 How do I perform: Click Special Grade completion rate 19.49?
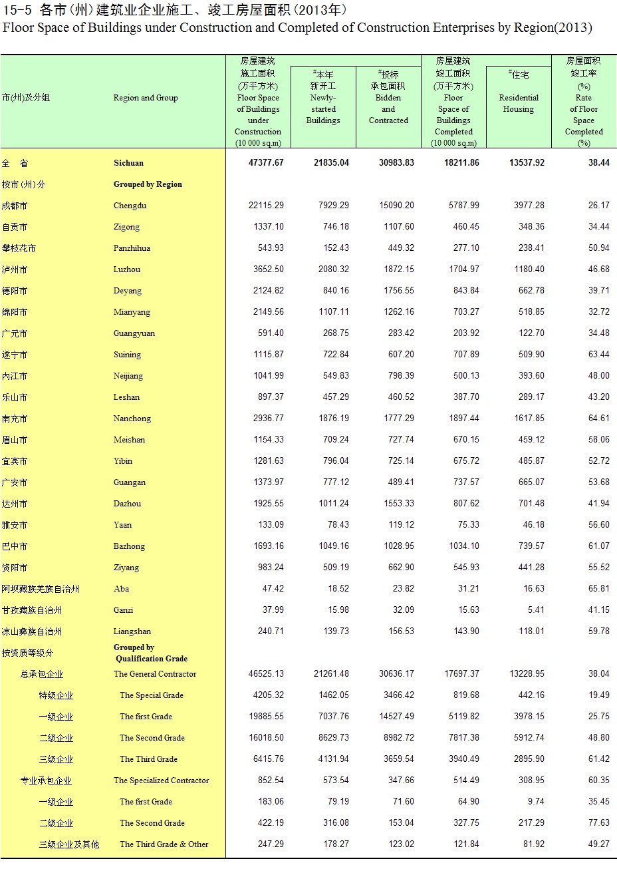(598, 695)
